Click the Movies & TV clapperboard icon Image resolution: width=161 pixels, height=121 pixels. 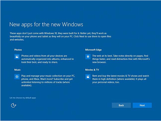[x=88, y=77]
